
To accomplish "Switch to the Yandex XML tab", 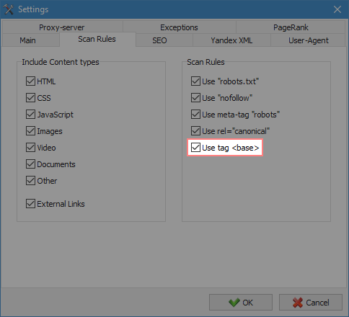I will click(x=231, y=40).
